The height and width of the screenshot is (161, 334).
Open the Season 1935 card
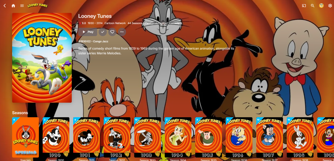[x=208, y=137]
